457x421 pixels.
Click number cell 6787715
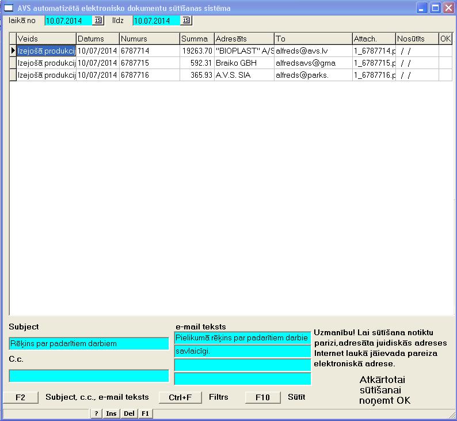(x=150, y=63)
